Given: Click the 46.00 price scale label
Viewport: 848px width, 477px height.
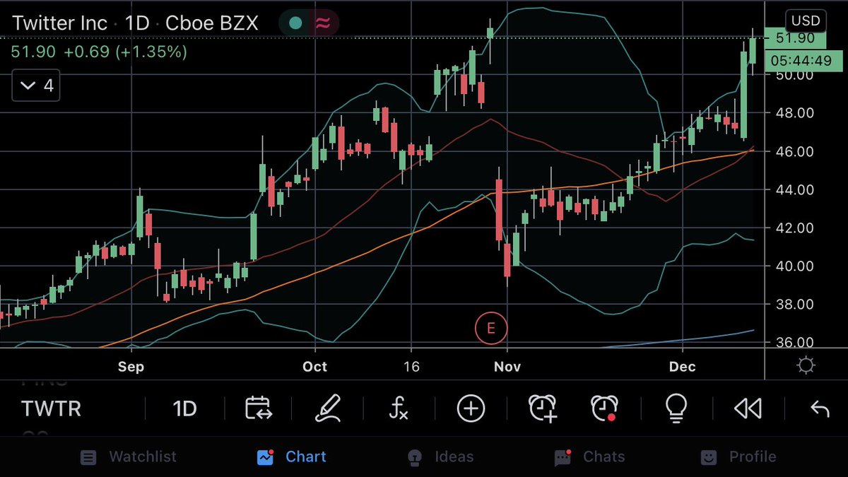Looking at the screenshot, I should point(794,151).
